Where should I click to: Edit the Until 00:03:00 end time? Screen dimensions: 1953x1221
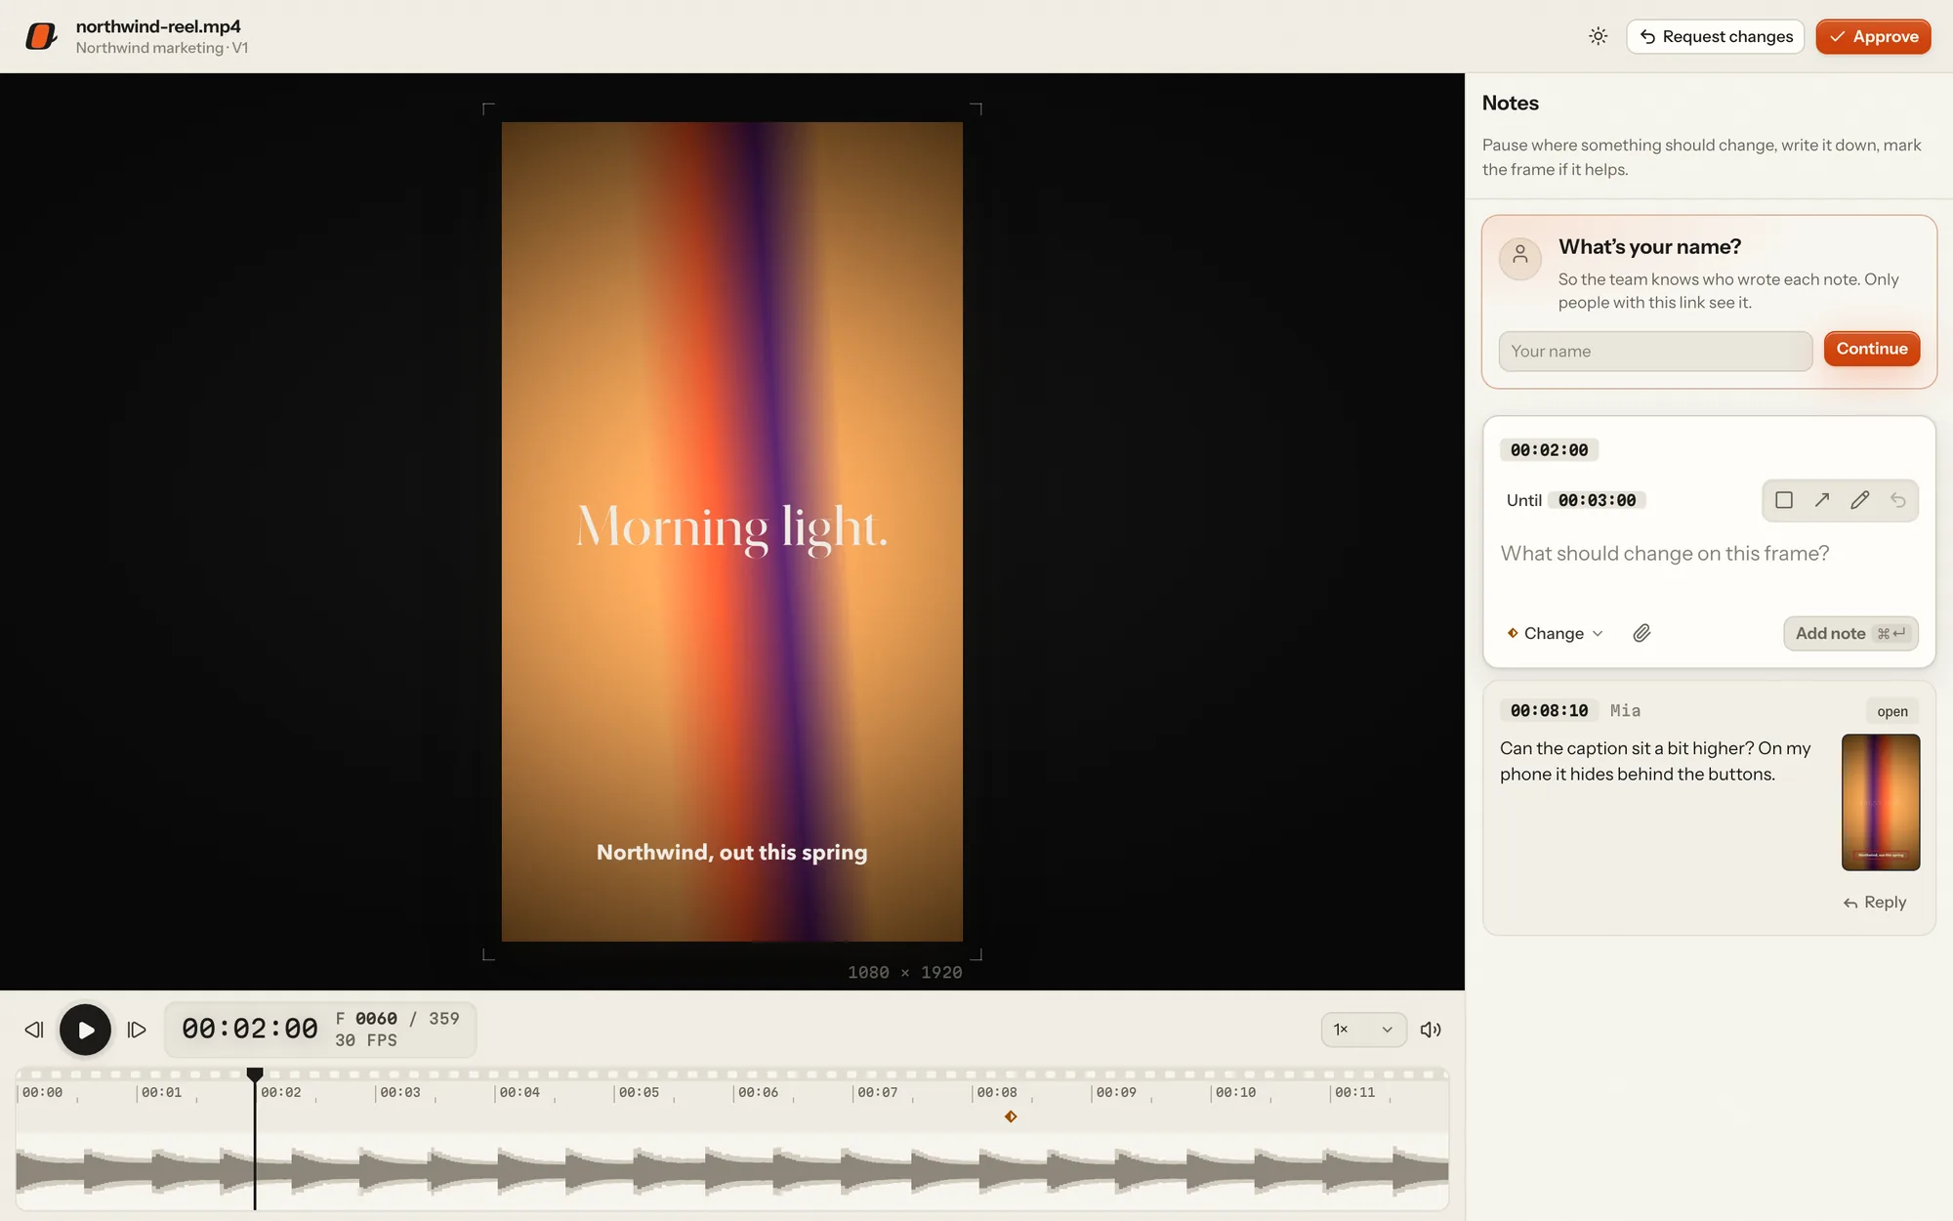click(x=1597, y=500)
